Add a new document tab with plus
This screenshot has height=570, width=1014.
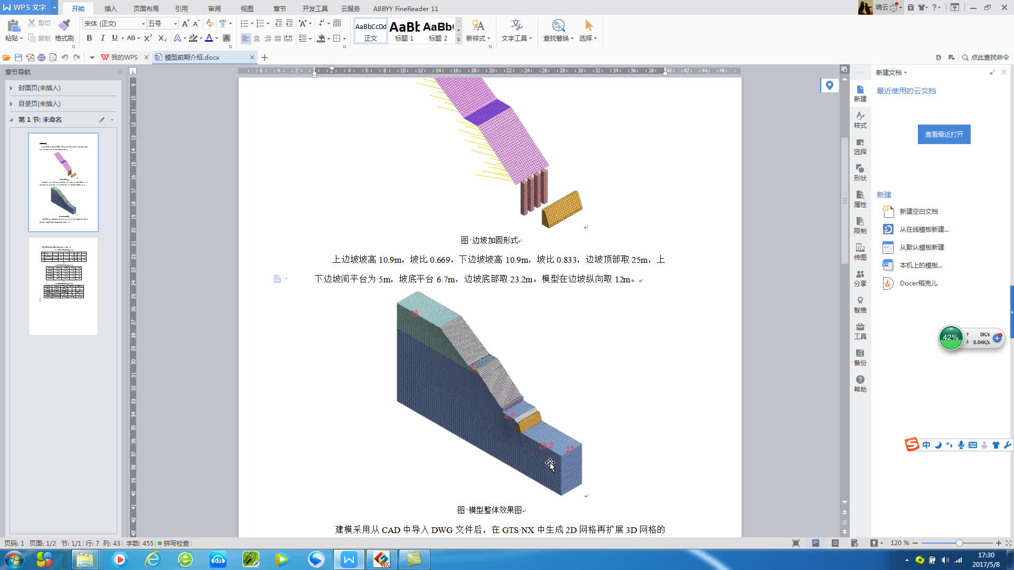click(265, 57)
